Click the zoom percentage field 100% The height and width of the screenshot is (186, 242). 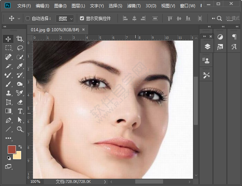click(x=35, y=181)
